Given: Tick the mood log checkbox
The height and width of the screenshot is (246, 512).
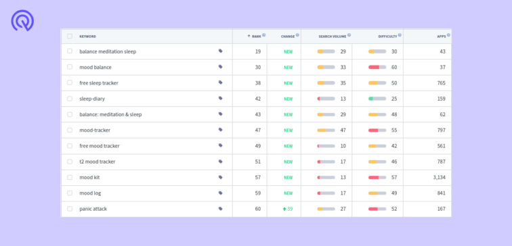Looking at the screenshot, I should click(70, 193).
